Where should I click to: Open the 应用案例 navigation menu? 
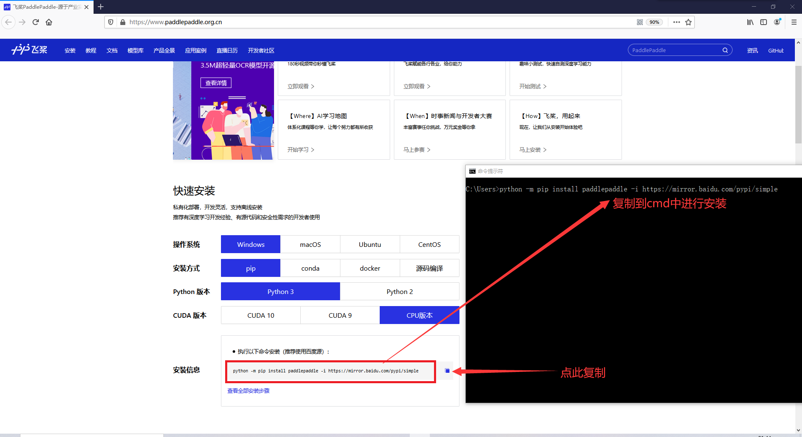coord(195,50)
